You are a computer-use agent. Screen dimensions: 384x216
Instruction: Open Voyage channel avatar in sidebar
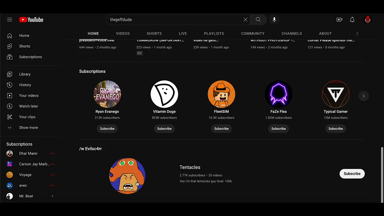pyautogui.click(x=10, y=175)
